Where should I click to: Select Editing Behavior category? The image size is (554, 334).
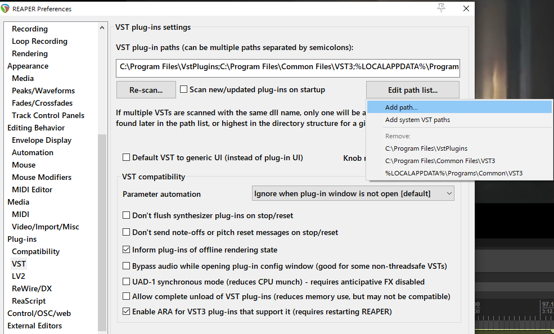click(36, 128)
